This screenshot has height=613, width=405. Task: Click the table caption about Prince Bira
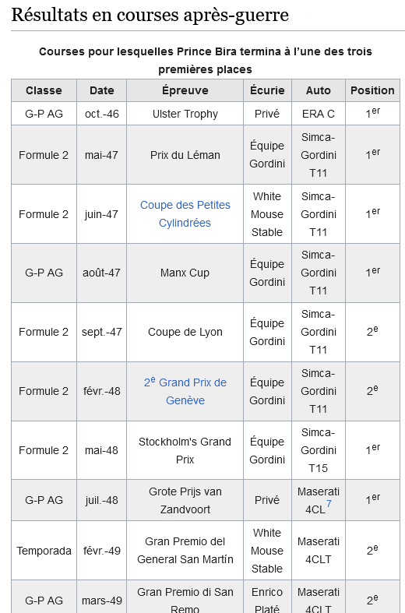pos(206,60)
